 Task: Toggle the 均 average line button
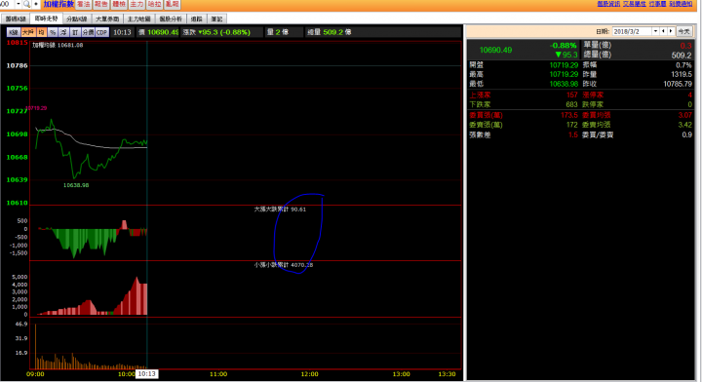[x=41, y=32]
